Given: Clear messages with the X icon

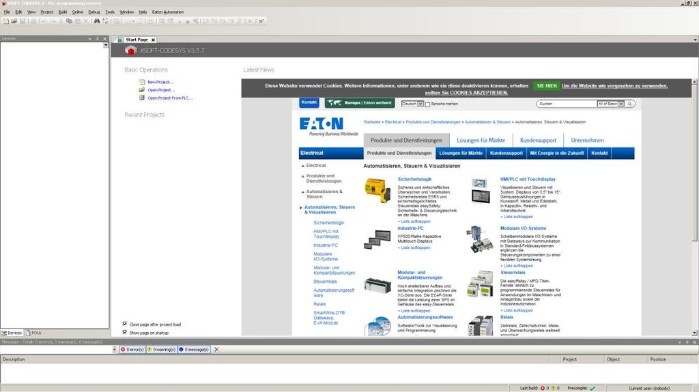Looking at the screenshot, I should pos(216,350).
